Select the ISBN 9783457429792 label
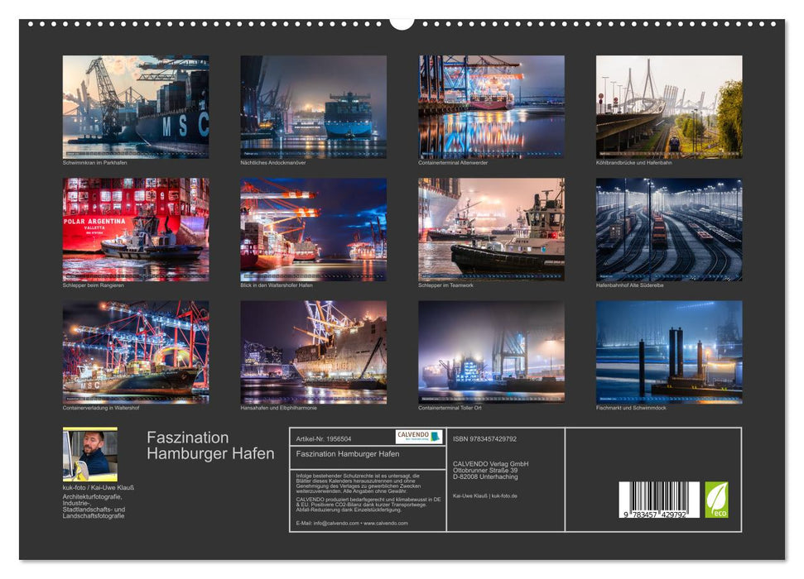This screenshot has height=579, width=804. click(x=484, y=438)
